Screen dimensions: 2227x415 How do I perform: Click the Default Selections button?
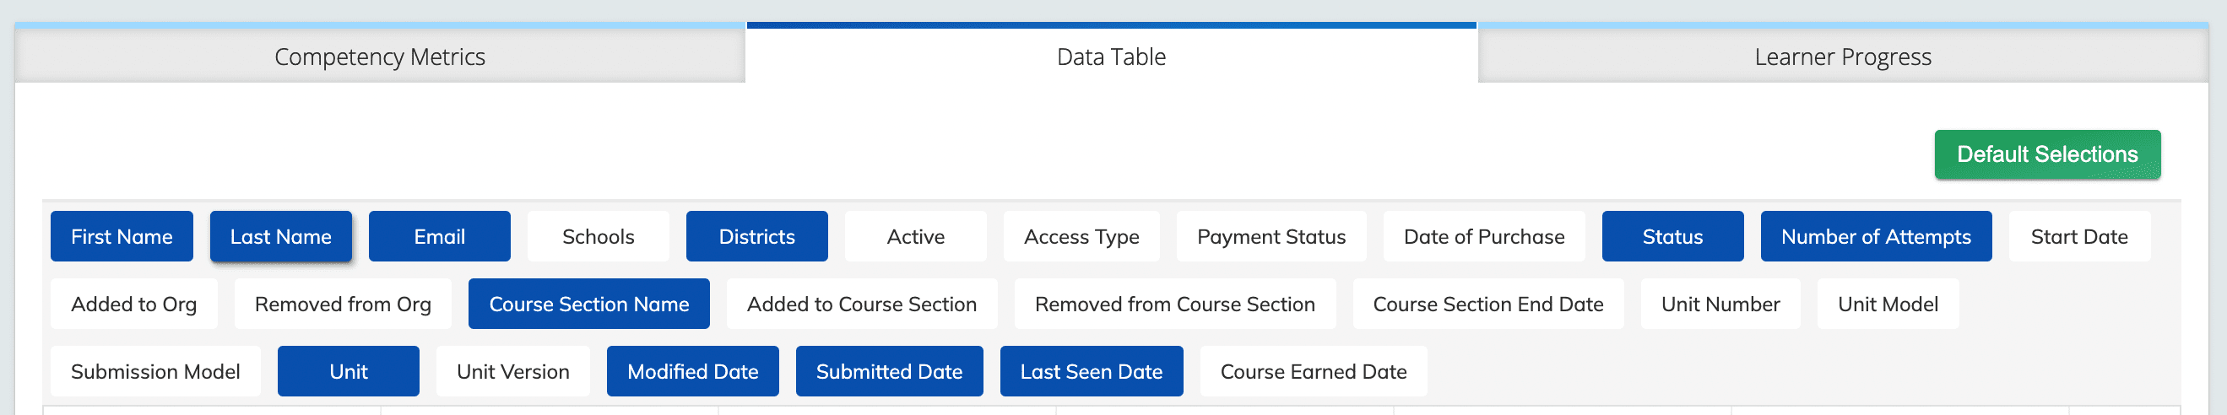pyautogui.click(x=2047, y=154)
